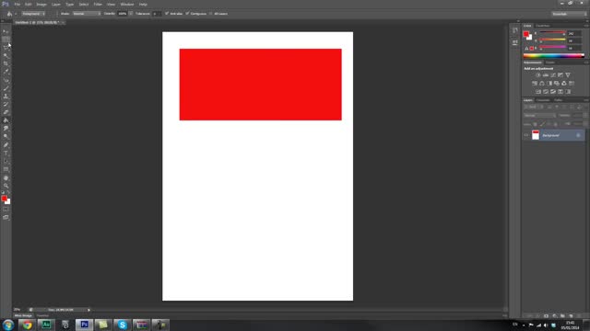
Task: Open the Image menu
Action: coord(41,4)
